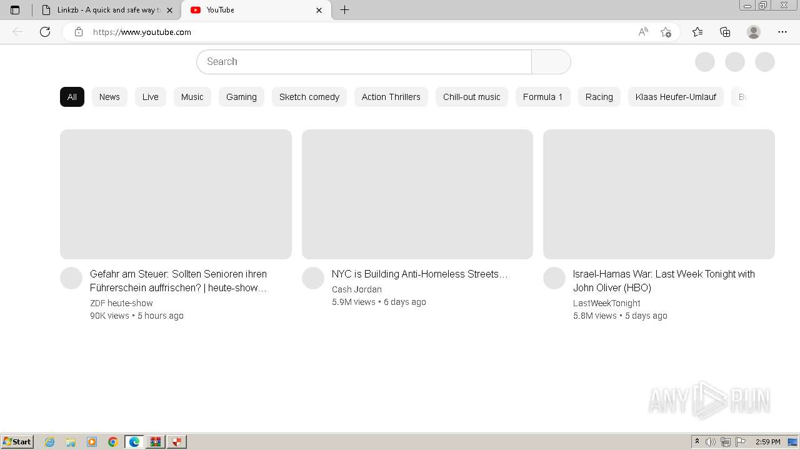Screen dimensions: 800x450
Task: Filter by Action Thrillers chip
Action: [391, 97]
